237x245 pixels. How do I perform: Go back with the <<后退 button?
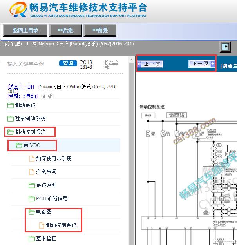(65, 31)
